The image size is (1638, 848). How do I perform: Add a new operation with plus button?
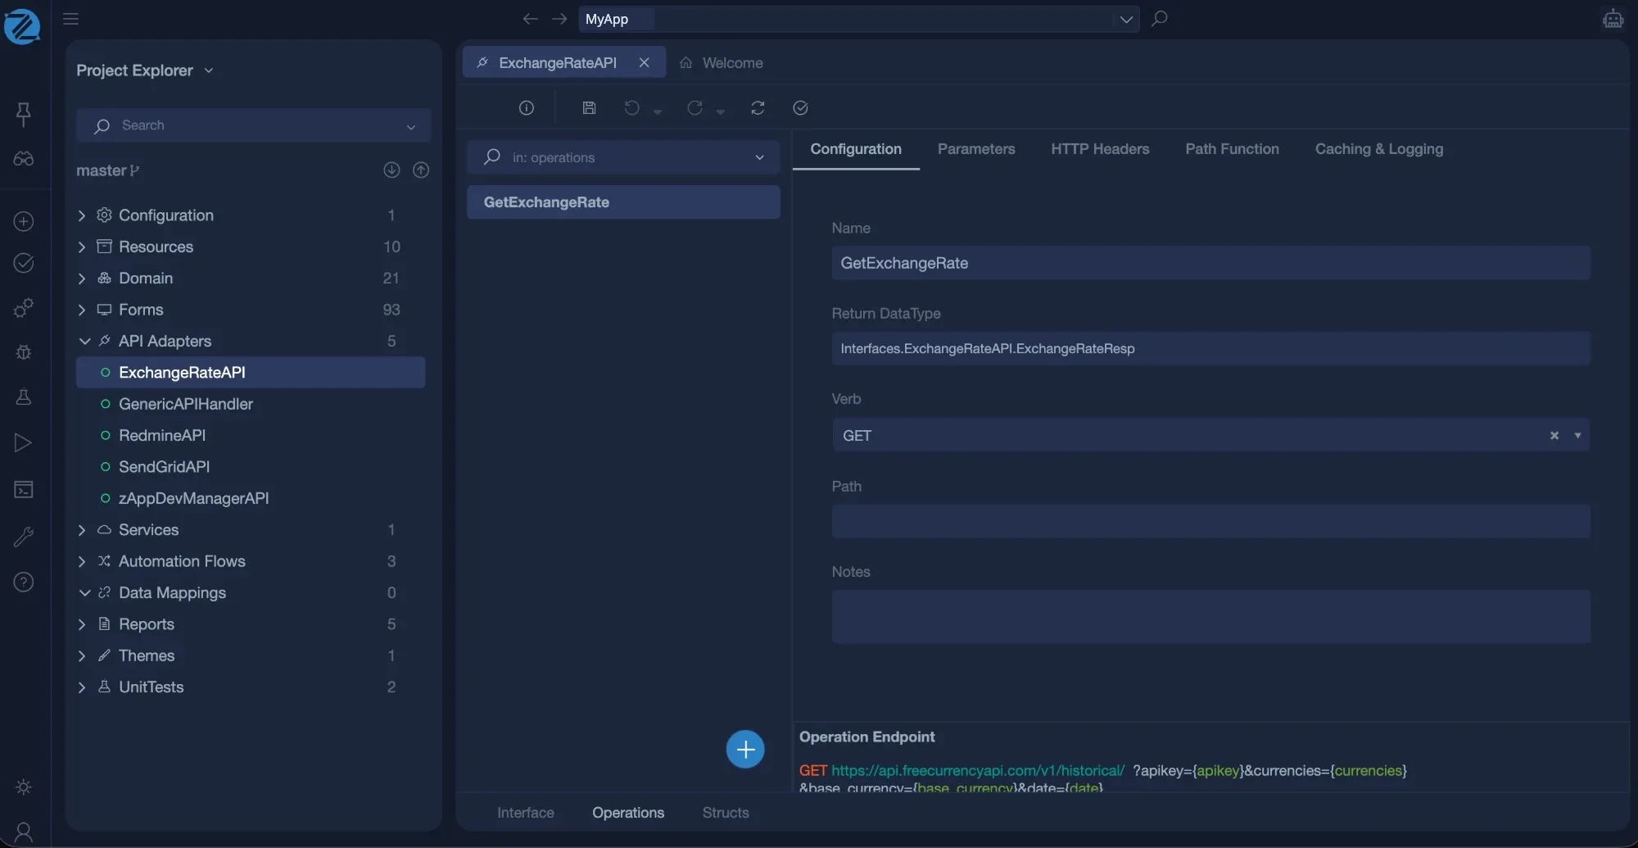(745, 749)
